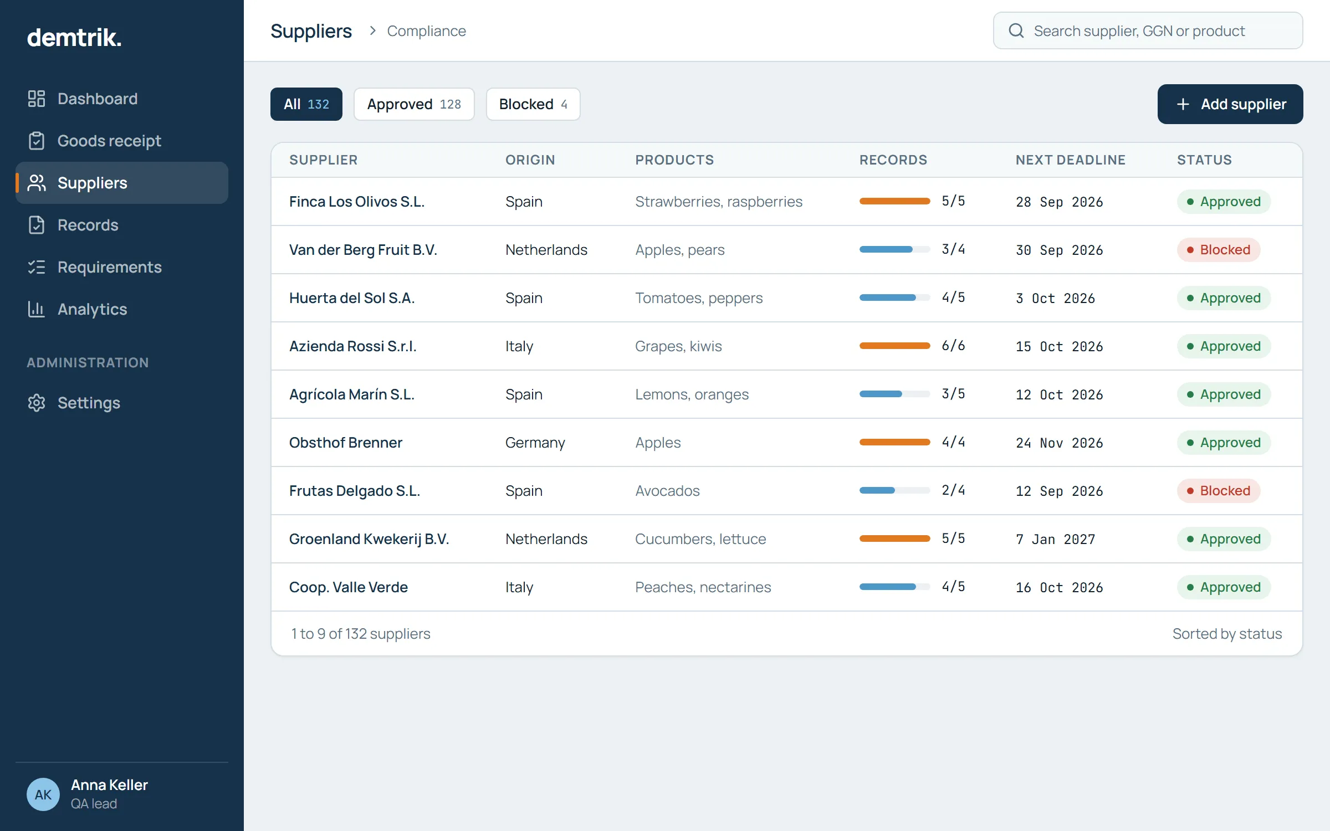Click the Goods receipt clipboard icon
Image resolution: width=1330 pixels, height=831 pixels.
(x=37, y=141)
